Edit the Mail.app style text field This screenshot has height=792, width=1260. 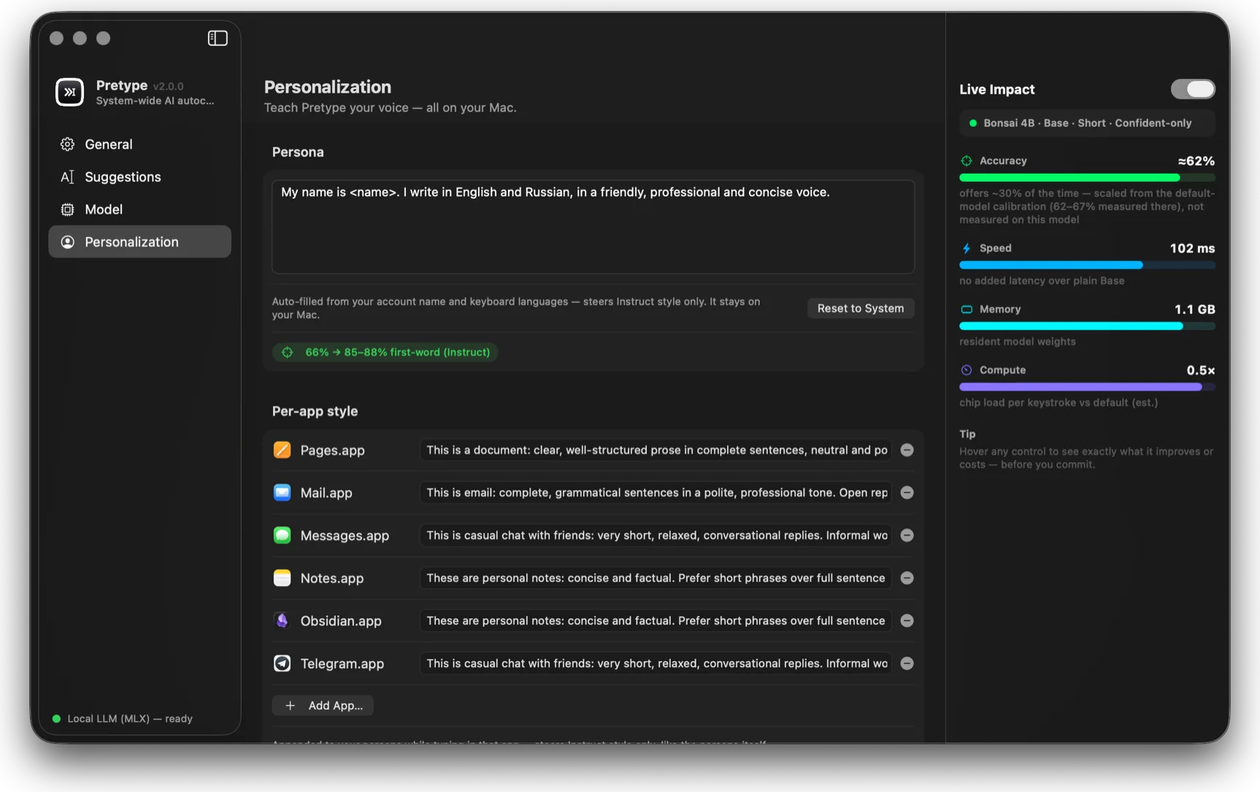pos(656,493)
